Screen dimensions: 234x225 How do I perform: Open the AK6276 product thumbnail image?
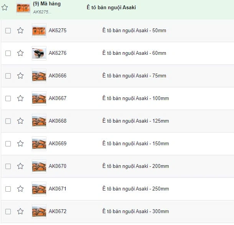(39, 53)
